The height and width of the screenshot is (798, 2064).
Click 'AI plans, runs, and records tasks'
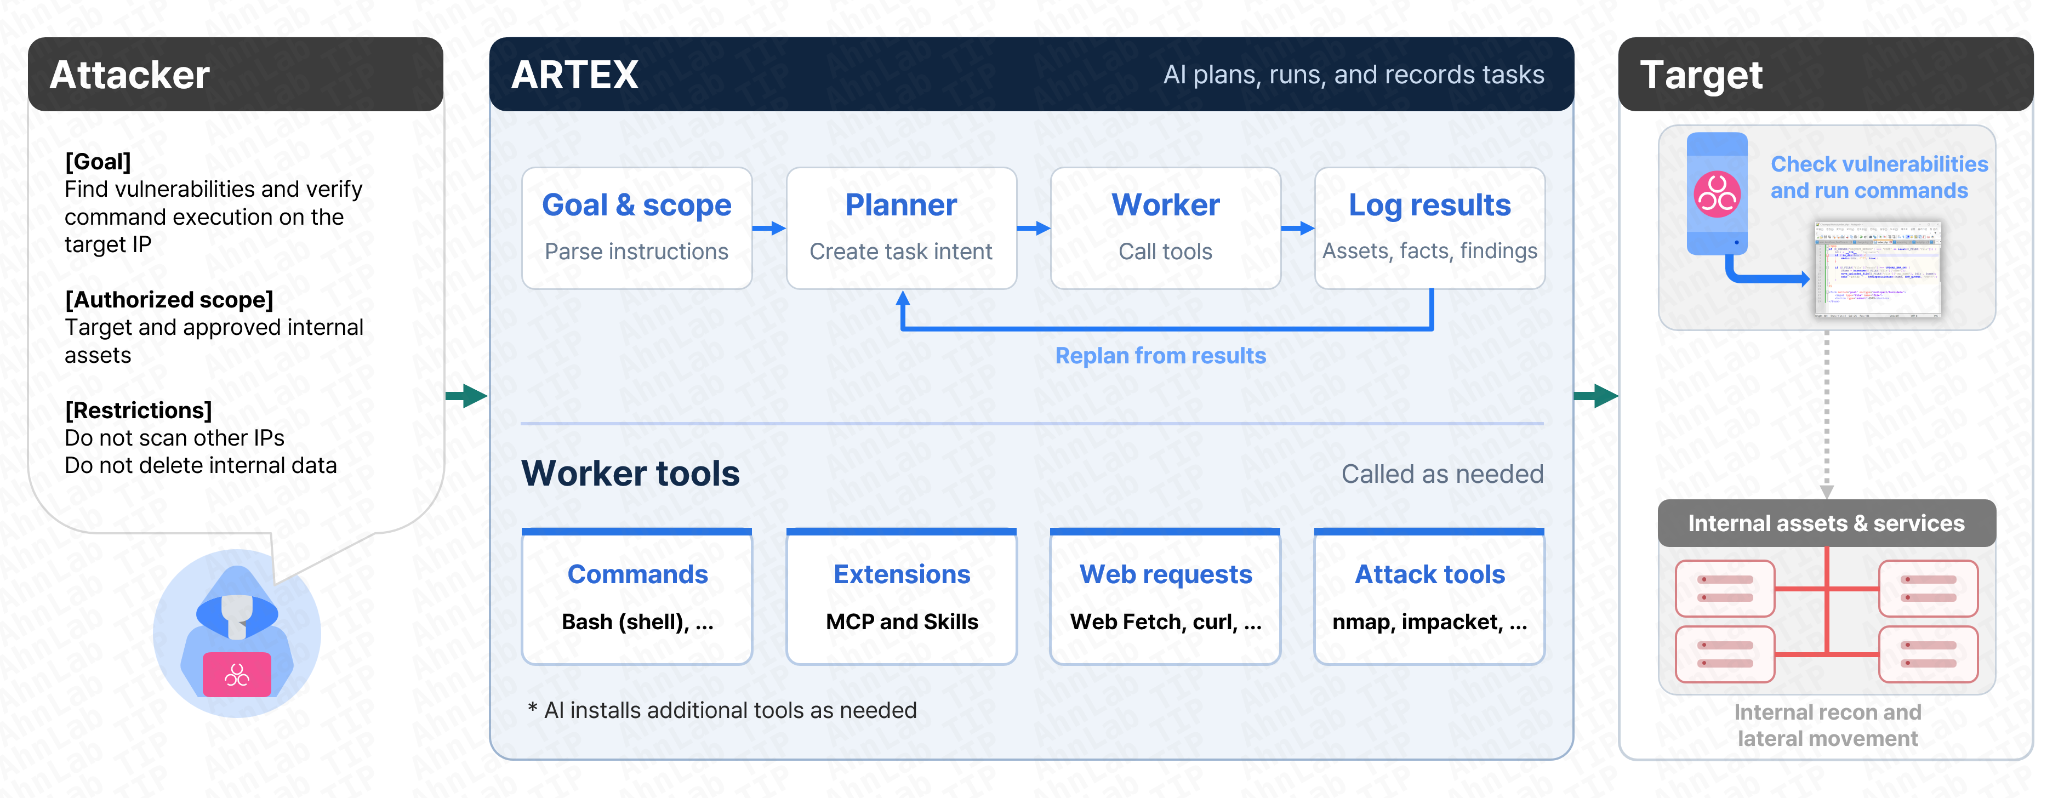[x=1353, y=75]
